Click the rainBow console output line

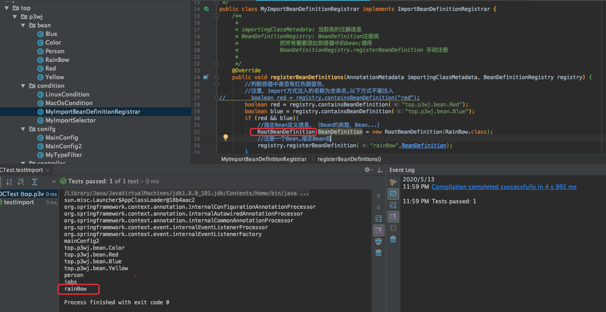click(75, 289)
